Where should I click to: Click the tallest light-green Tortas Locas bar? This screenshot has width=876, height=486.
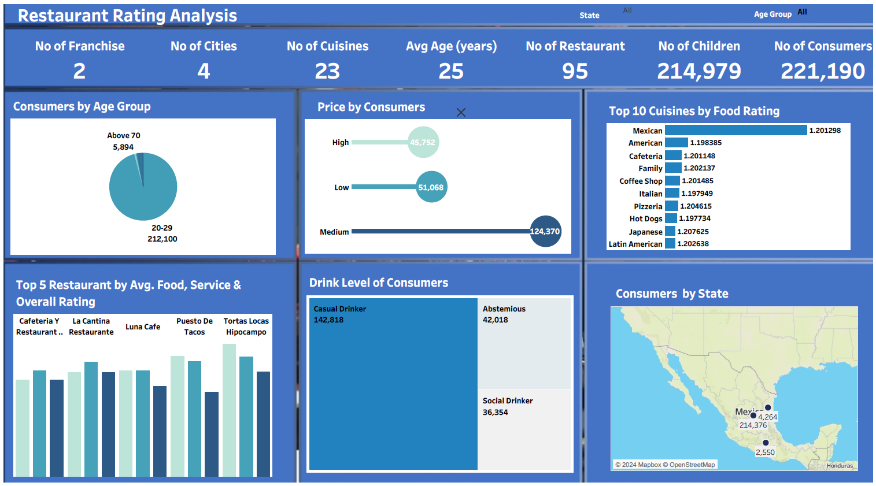tap(229, 410)
